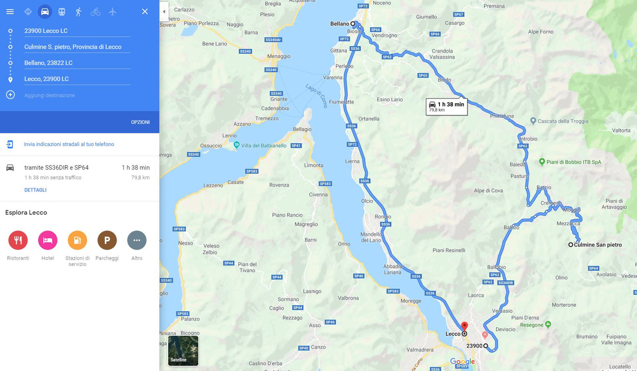Open the hamburger main menu
637x371 pixels.
click(10, 11)
